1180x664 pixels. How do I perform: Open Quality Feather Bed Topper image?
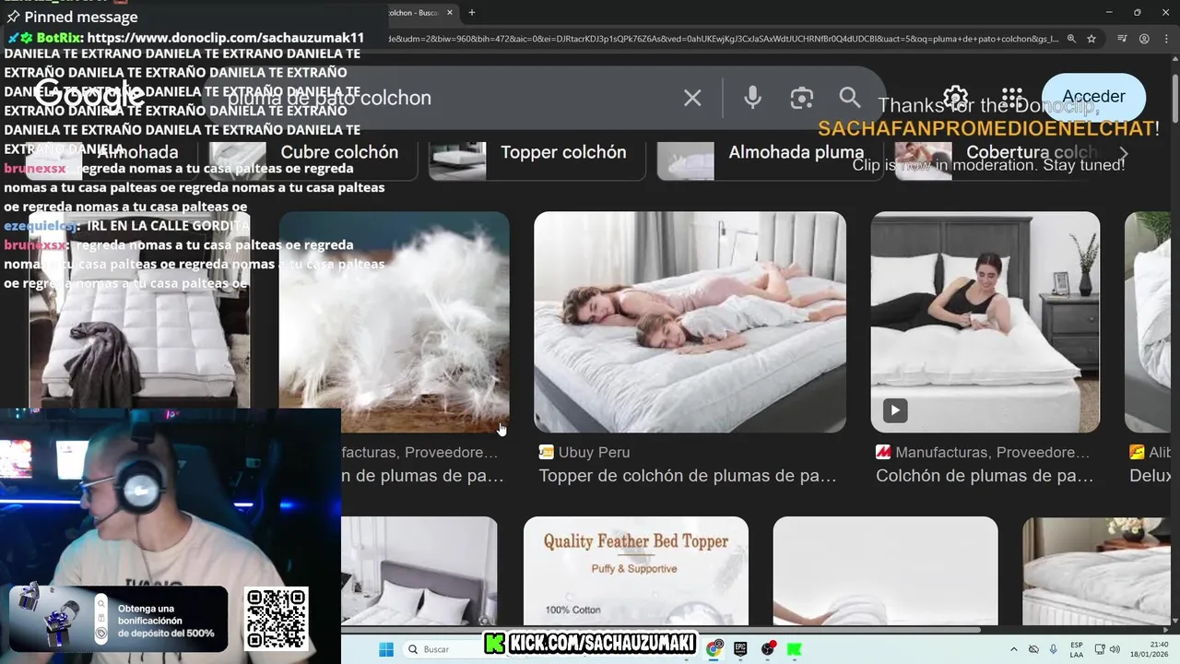pos(636,570)
